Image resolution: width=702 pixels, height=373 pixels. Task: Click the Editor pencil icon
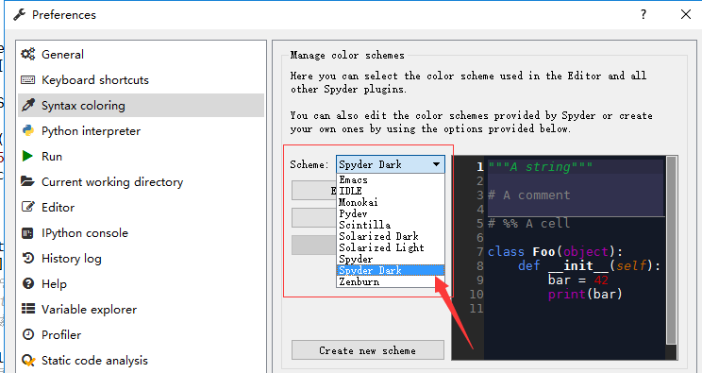pos(28,207)
